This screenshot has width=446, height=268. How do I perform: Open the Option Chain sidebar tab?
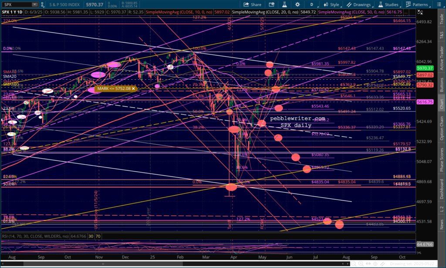pyautogui.click(x=442, y=129)
